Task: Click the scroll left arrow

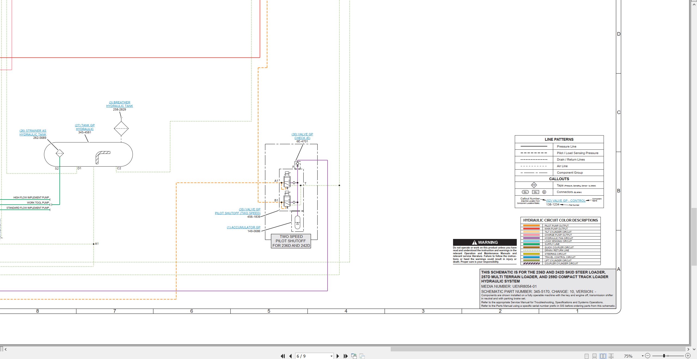Action: tap(5, 349)
